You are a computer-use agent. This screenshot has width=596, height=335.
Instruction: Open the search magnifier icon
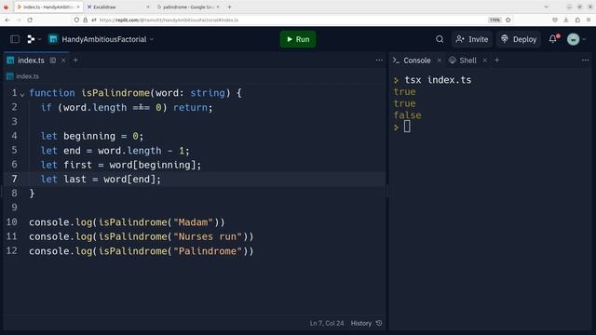click(440, 39)
